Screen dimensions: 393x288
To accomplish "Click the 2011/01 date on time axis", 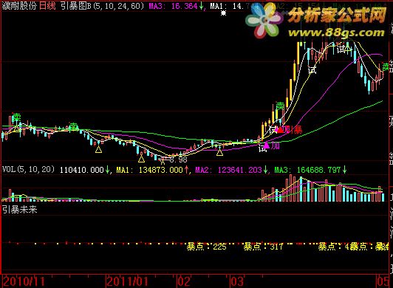I will click(x=128, y=282).
